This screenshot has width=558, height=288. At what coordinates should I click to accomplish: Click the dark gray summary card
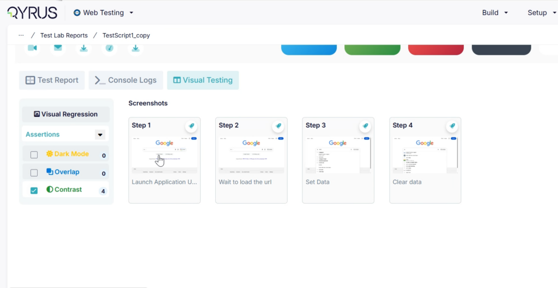click(x=501, y=49)
